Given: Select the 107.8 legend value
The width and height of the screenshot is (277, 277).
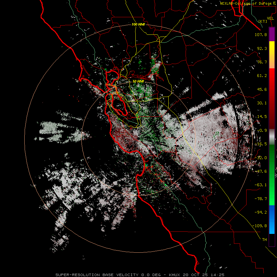Looking at the screenshot, I should point(261,34).
